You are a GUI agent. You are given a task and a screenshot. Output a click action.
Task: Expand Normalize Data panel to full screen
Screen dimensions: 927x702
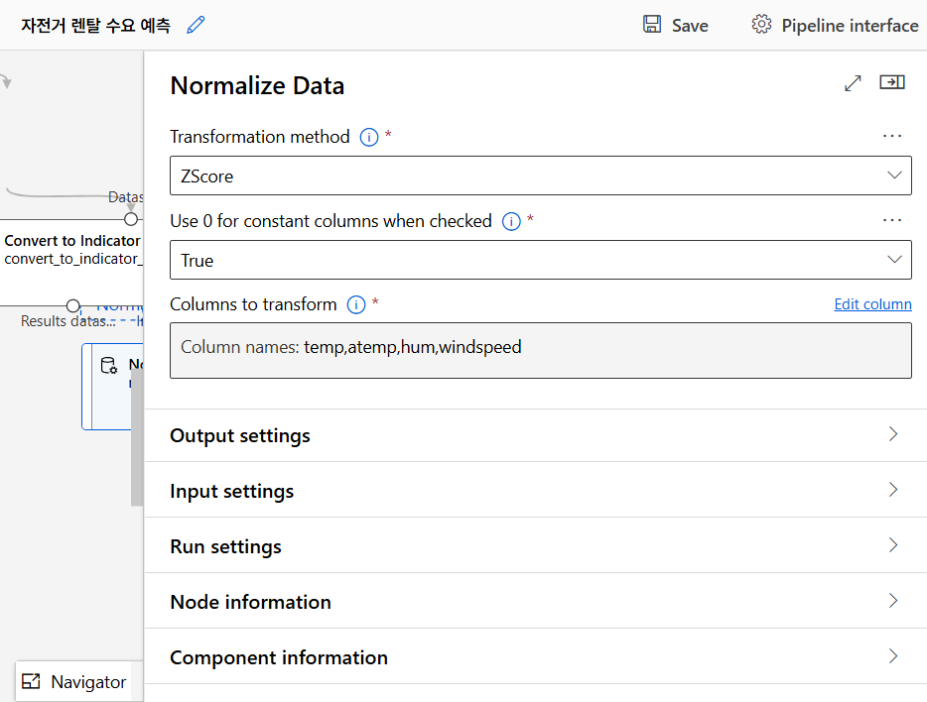pyautogui.click(x=853, y=84)
